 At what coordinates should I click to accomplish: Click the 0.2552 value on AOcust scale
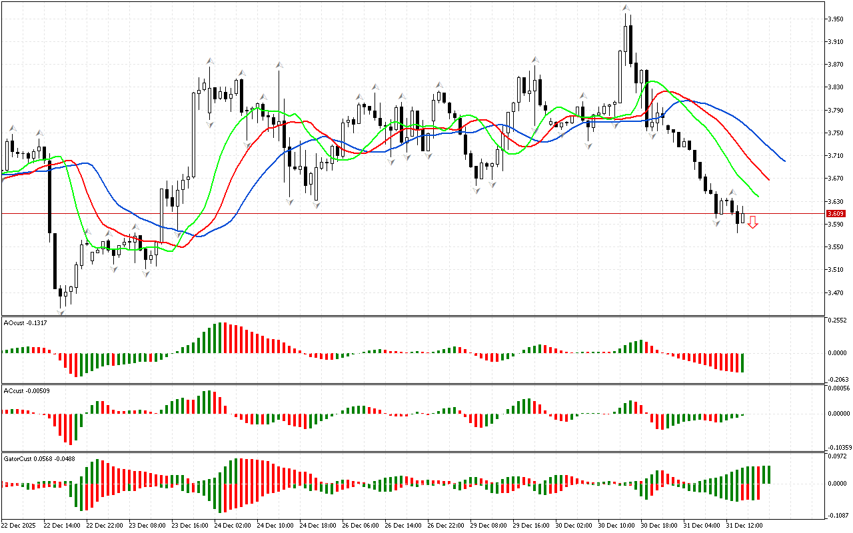point(837,320)
